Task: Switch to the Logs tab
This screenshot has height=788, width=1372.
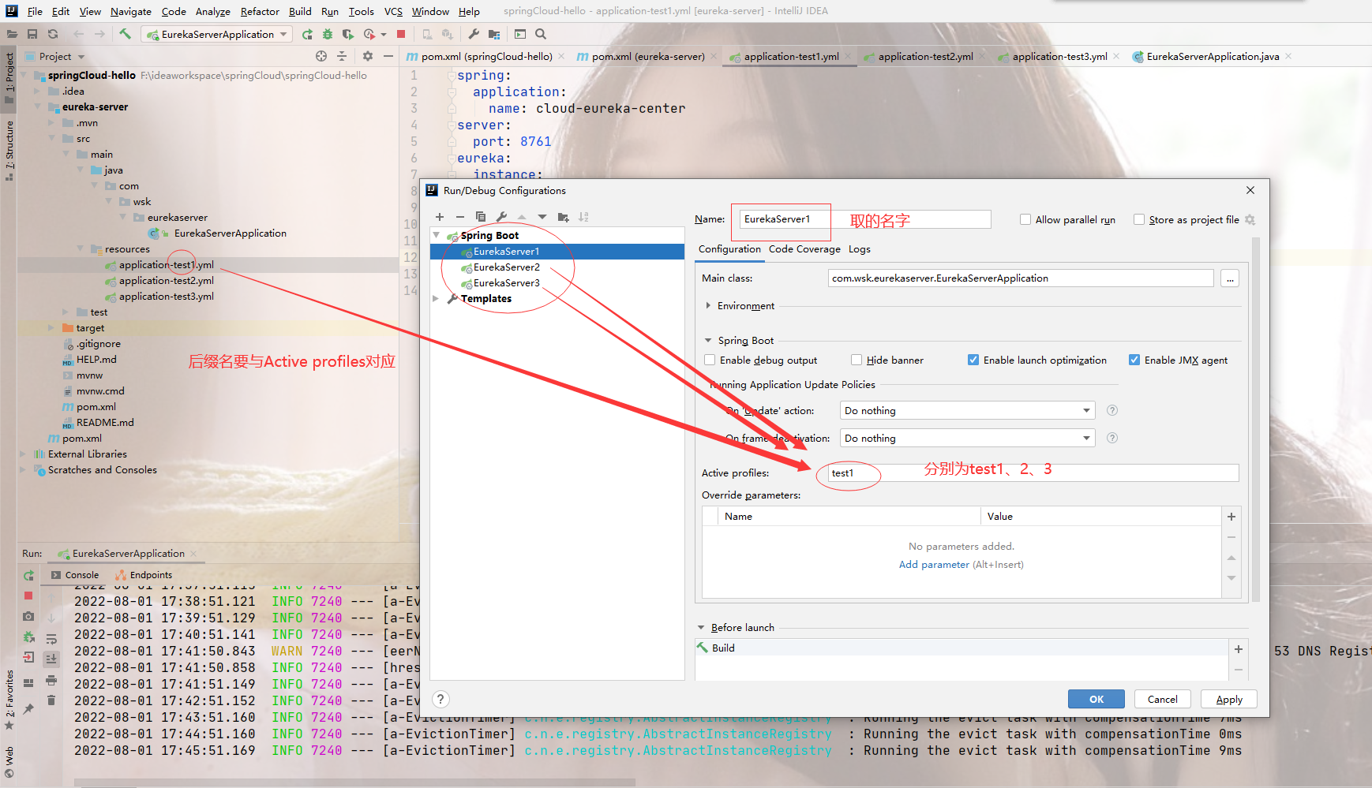Action: coord(860,249)
